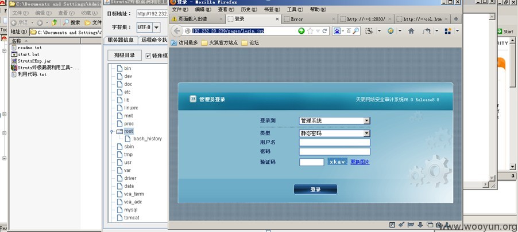Click round face toolbar icon in Firefox
The height and width of the screenshot is (232, 518).
point(391,31)
